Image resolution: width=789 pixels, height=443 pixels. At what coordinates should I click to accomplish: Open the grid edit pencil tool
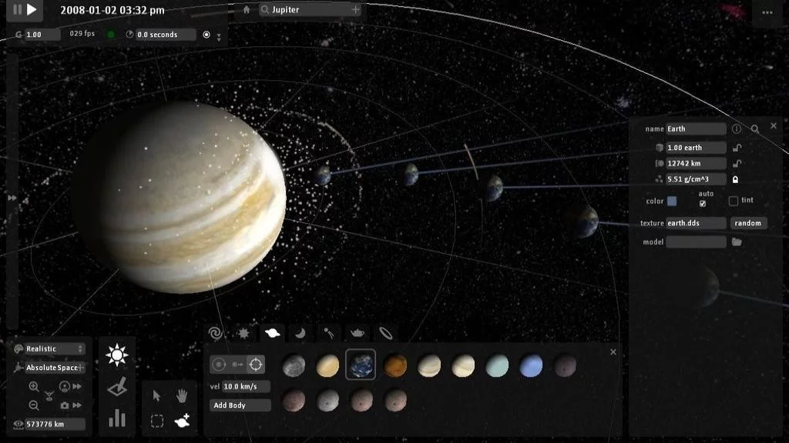coord(117,387)
